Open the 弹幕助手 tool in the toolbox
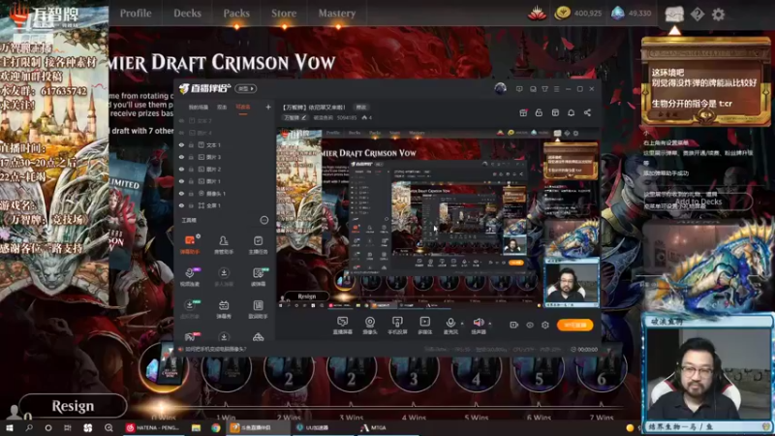 click(190, 244)
